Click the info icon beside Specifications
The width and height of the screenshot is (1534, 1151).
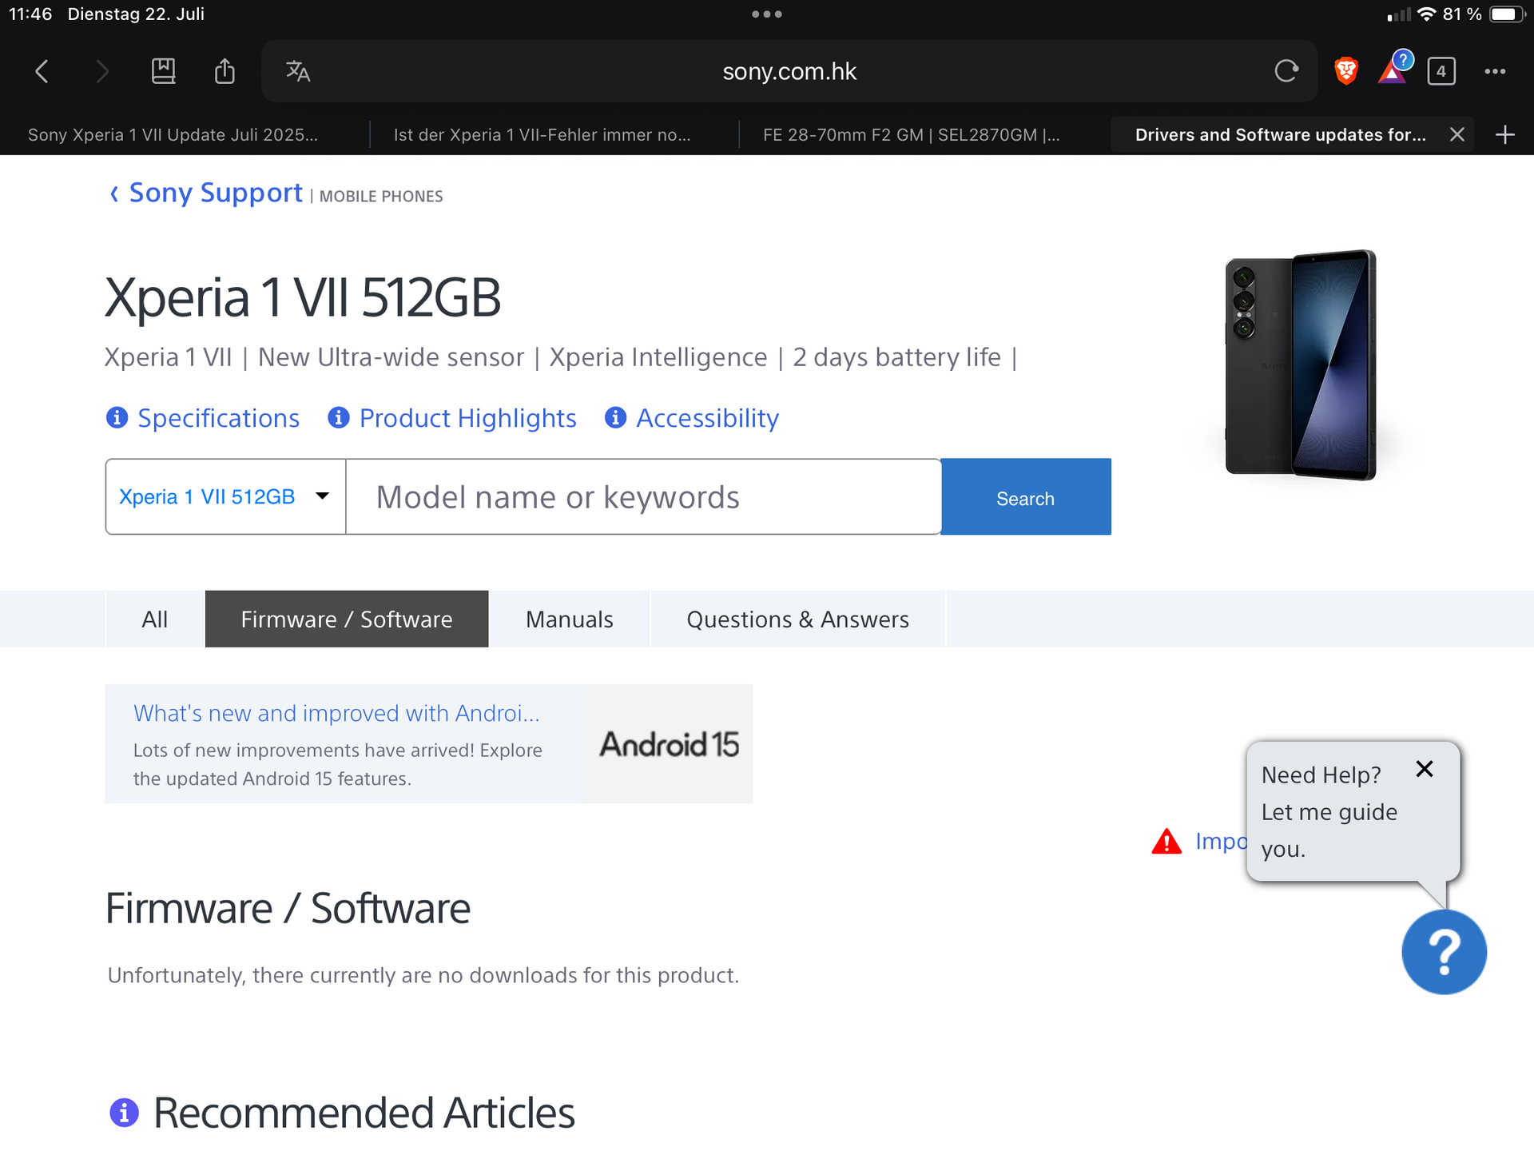[x=117, y=417]
